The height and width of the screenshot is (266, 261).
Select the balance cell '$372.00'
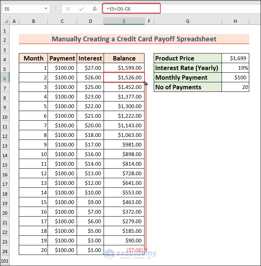[x=124, y=211]
